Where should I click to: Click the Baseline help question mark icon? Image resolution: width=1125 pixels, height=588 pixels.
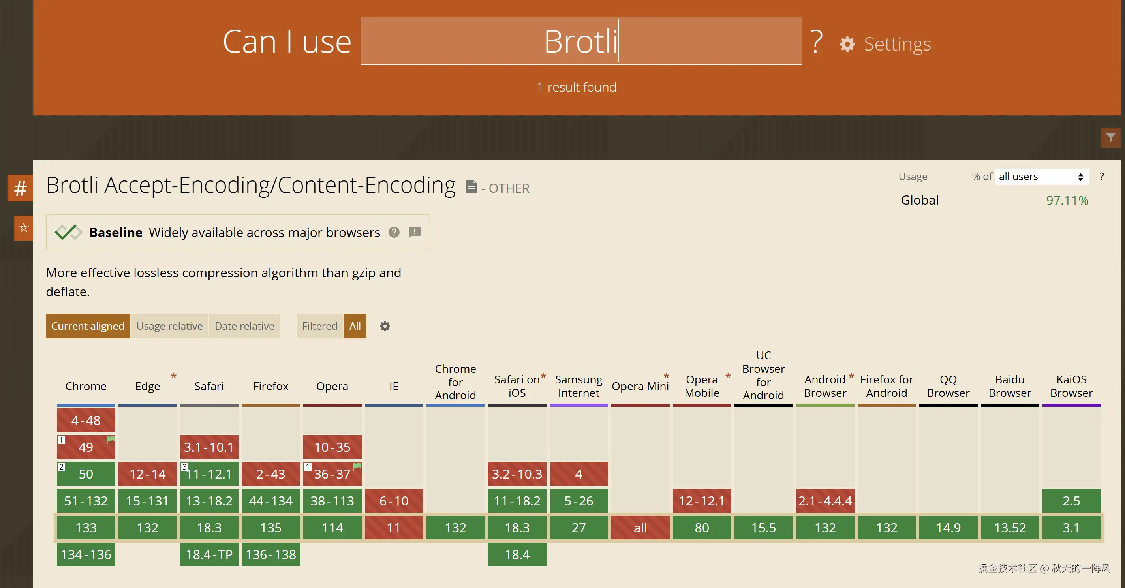[394, 233]
